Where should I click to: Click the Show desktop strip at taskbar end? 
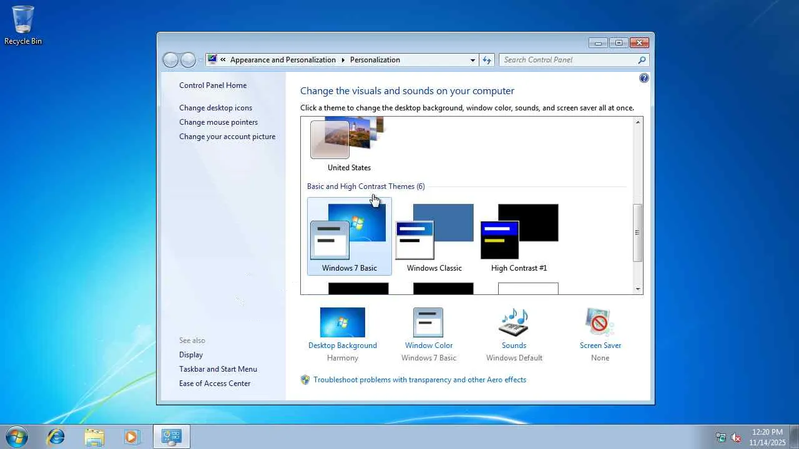794,437
